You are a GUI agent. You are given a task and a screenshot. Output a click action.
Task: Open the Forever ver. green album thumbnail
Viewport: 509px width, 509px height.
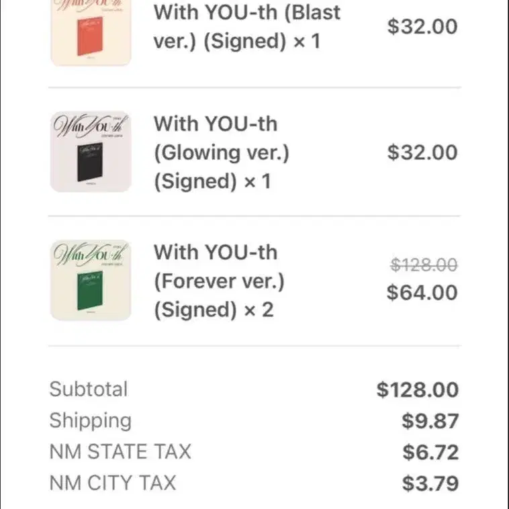pos(91,280)
